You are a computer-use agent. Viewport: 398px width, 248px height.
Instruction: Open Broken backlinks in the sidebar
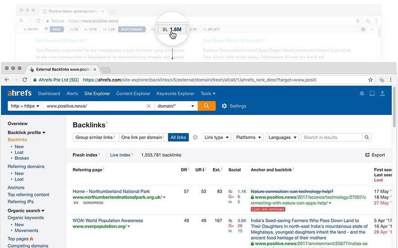pos(22,158)
